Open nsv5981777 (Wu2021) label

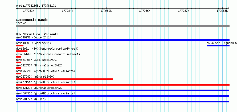(31, 99)
